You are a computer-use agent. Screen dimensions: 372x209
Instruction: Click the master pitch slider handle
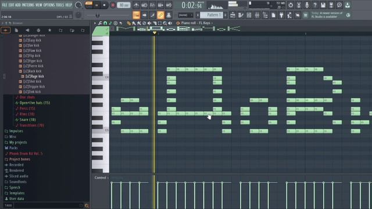click(97, 16)
